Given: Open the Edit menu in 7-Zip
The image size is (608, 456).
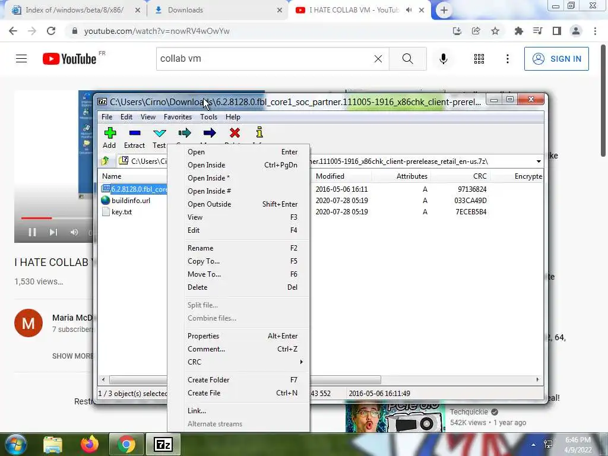Looking at the screenshot, I should [126, 117].
